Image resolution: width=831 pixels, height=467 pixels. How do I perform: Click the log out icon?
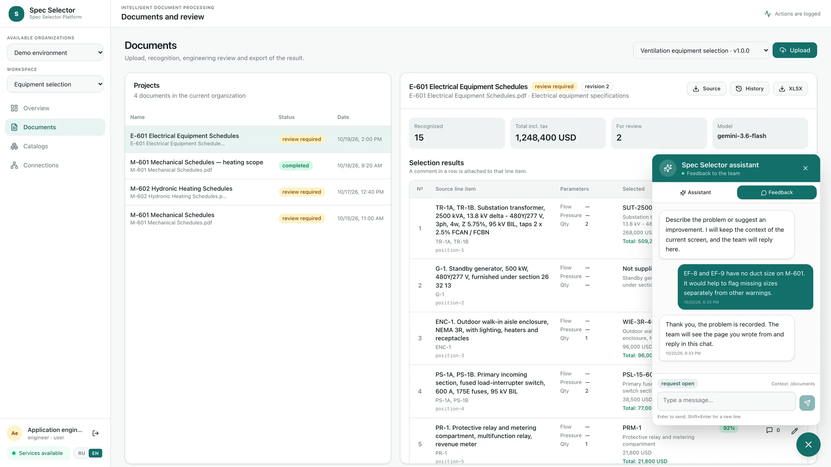[96, 433]
